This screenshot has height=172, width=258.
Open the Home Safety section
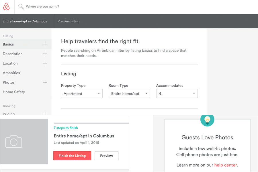(x=14, y=92)
